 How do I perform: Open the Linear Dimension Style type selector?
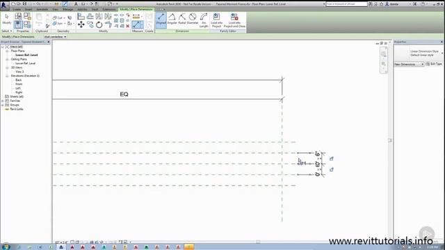(x=419, y=53)
